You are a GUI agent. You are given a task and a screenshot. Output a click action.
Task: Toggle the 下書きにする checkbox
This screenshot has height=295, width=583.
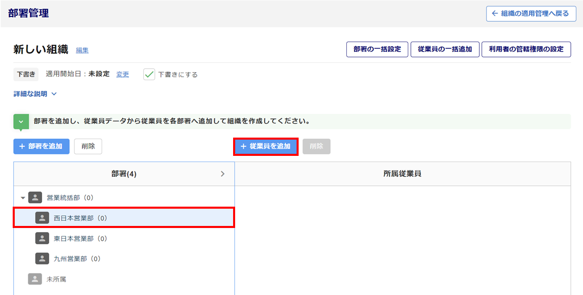pos(149,75)
